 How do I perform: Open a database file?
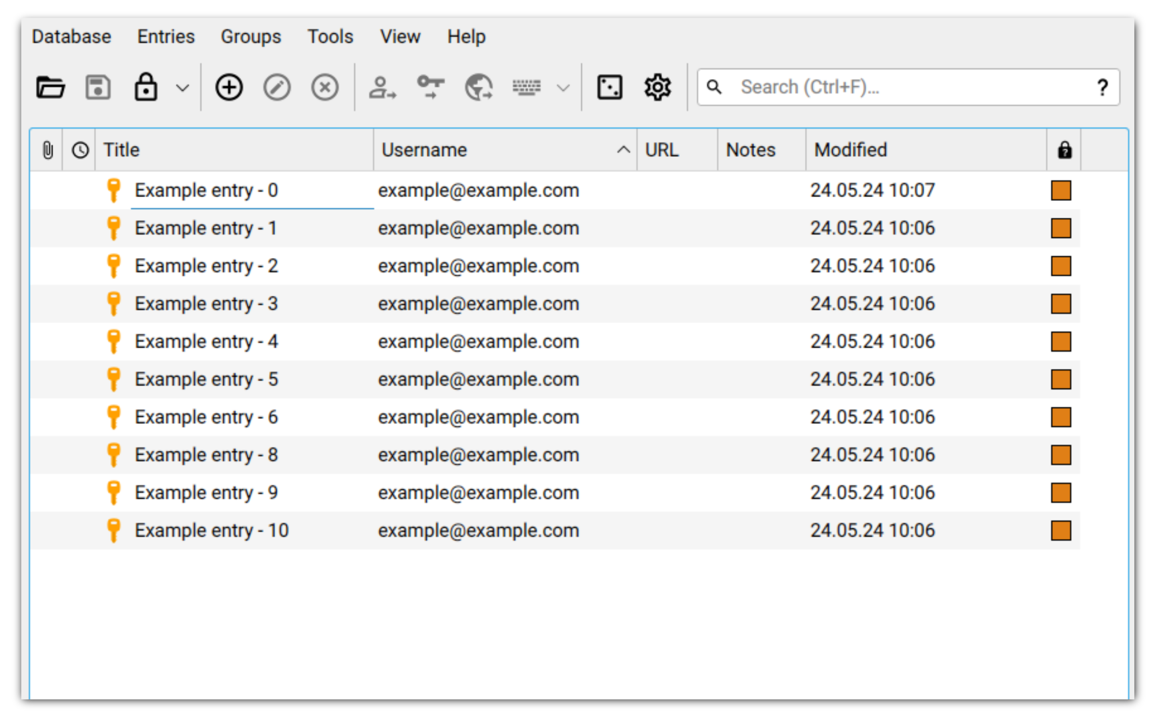tap(50, 87)
